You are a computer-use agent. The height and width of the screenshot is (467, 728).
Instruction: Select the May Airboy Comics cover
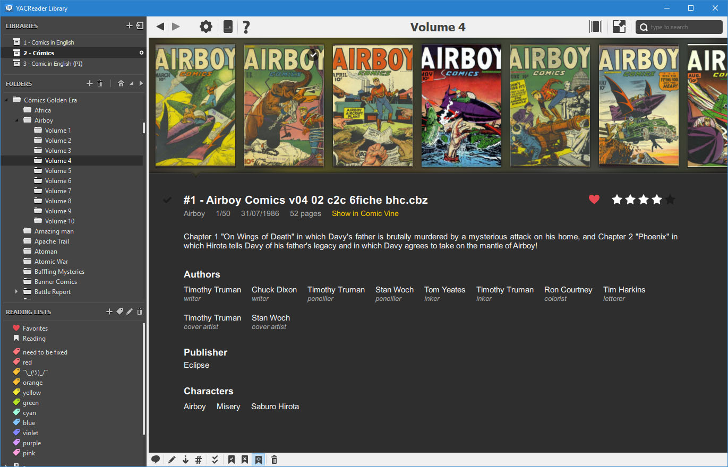[x=461, y=105]
